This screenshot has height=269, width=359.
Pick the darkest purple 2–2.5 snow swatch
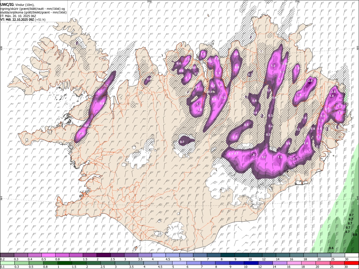103,255
